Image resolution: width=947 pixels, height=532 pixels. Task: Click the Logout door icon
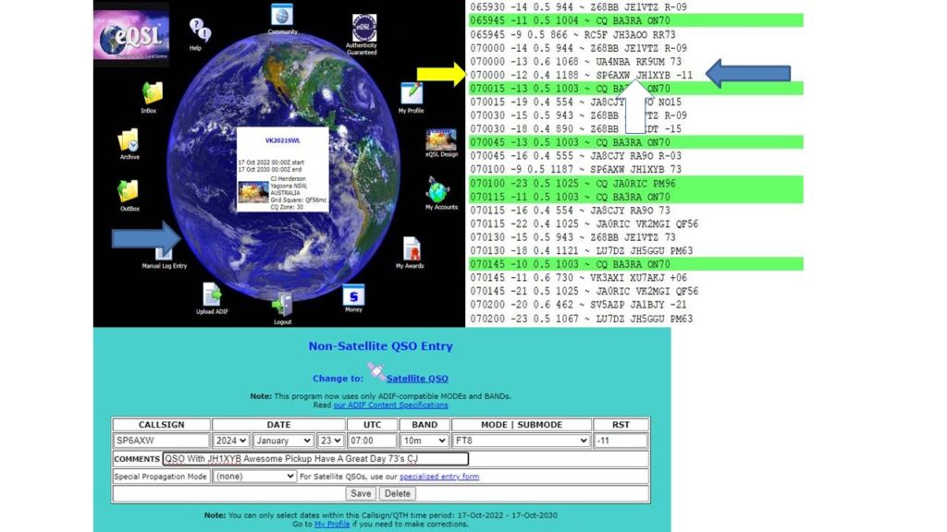(x=283, y=303)
